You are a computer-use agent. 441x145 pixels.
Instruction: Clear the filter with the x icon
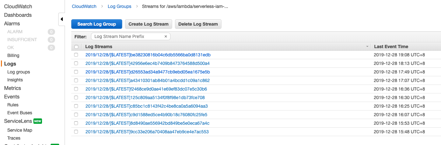166,36
